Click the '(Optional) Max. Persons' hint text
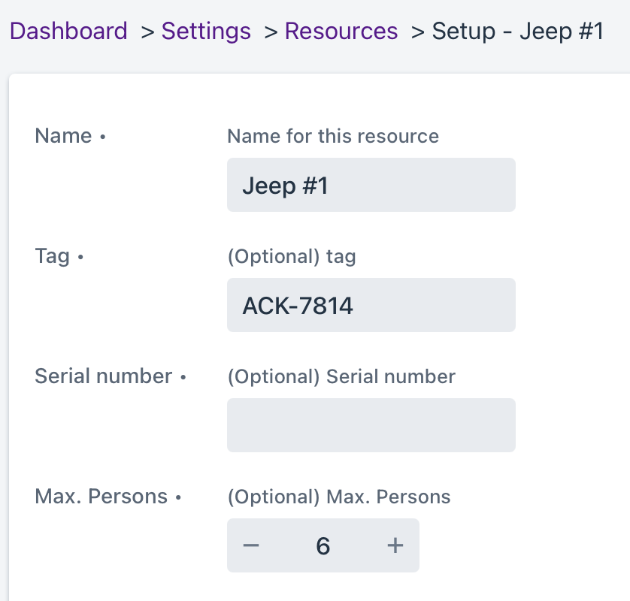This screenshot has height=601, width=630. point(339,497)
